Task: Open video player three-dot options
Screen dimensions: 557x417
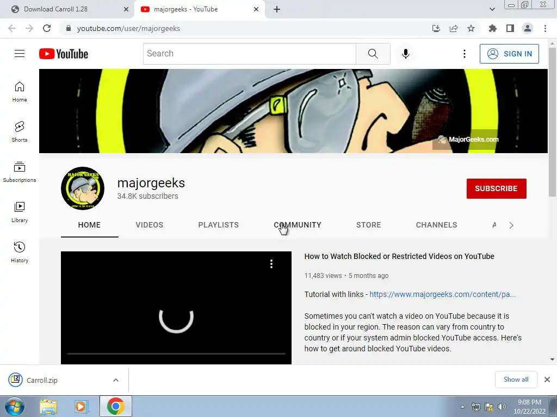Action: point(271,264)
